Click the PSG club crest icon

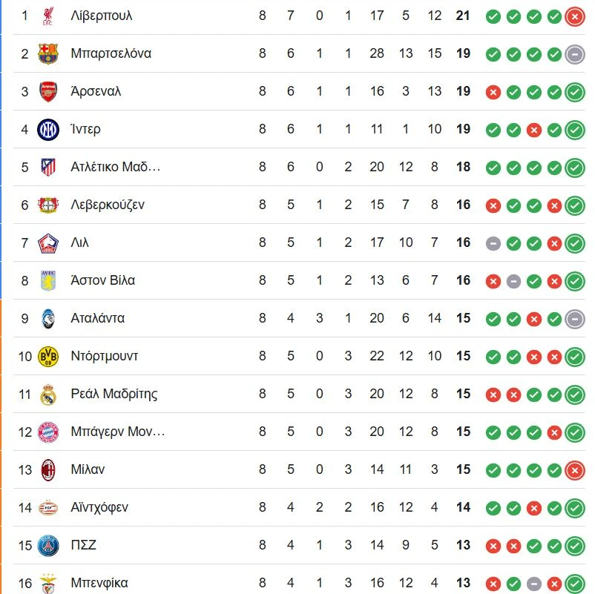(x=48, y=546)
